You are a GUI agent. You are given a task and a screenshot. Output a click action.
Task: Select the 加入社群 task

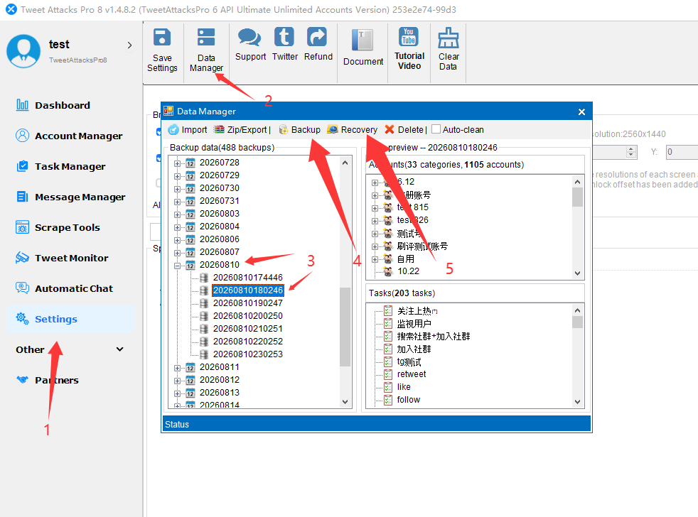414,349
